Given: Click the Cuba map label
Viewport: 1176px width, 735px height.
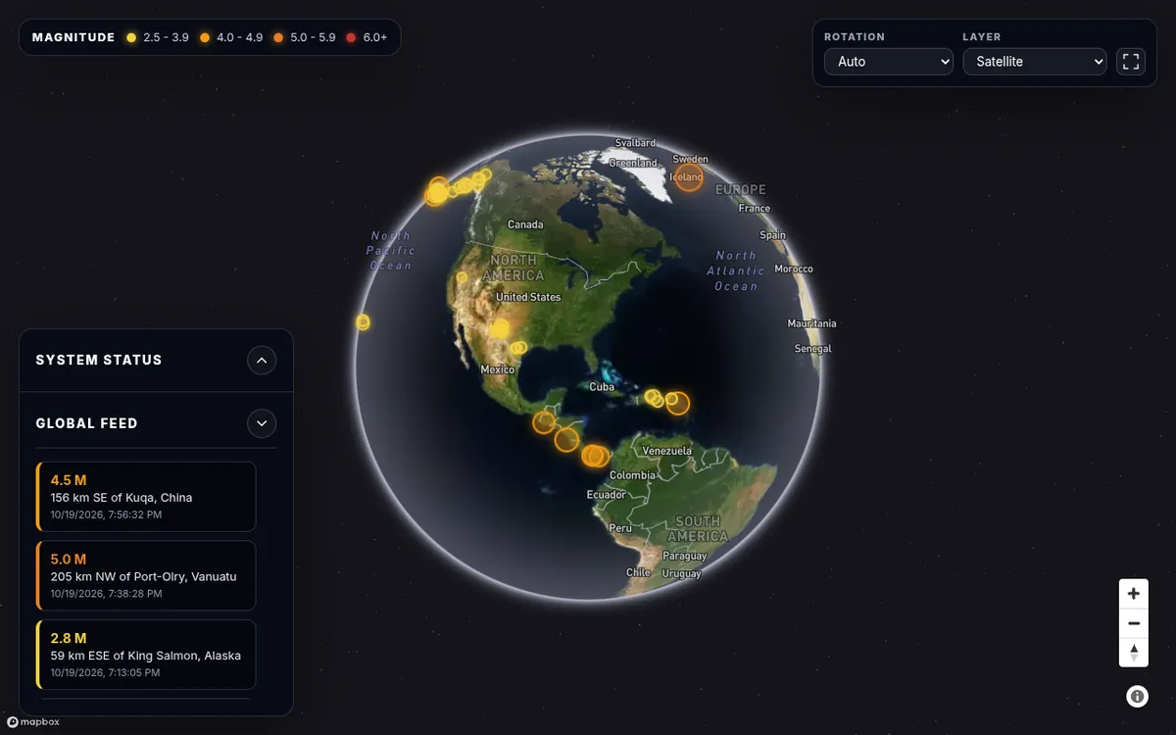Looking at the screenshot, I should [x=602, y=387].
